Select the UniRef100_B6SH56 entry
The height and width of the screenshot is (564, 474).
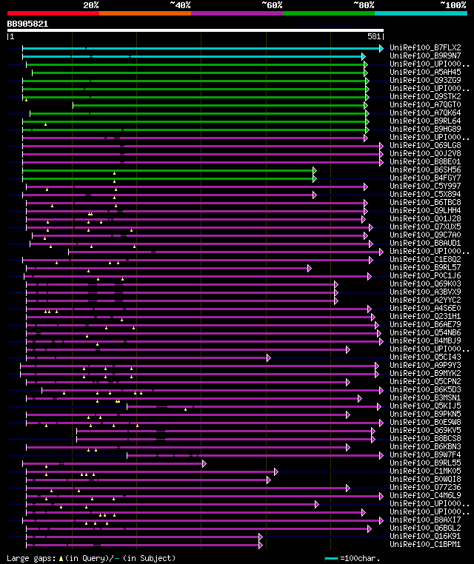click(x=425, y=169)
